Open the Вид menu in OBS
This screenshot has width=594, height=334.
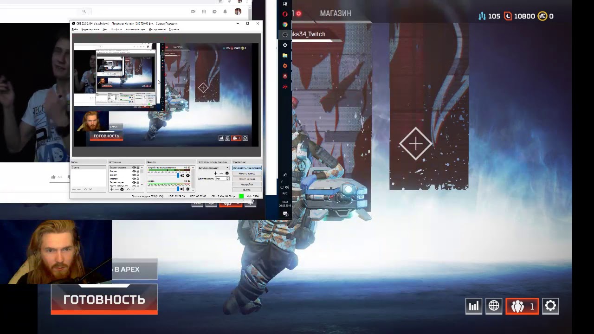(x=105, y=29)
